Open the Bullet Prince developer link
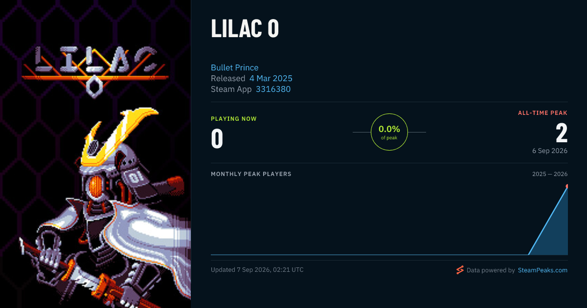The height and width of the screenshot is (308, 587). [235, 67]
